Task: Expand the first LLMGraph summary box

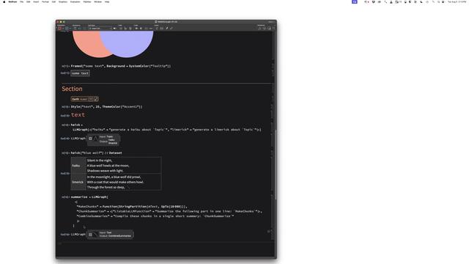Action: pyautogui.click(x=90, y=139)
